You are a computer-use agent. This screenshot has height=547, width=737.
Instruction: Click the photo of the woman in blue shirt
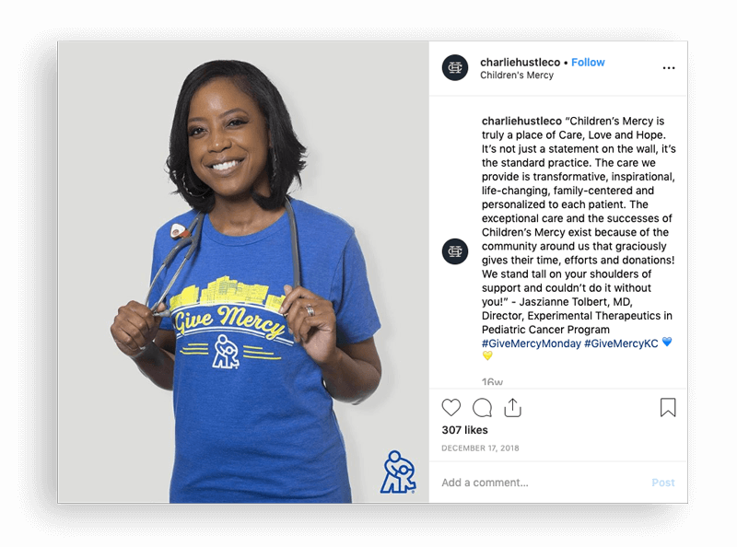click(x=243, y=272)
